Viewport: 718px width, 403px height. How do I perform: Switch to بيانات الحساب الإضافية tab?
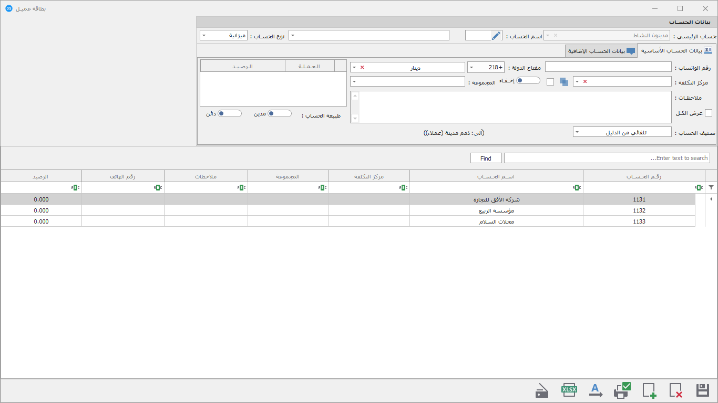(x=601, y=51)
